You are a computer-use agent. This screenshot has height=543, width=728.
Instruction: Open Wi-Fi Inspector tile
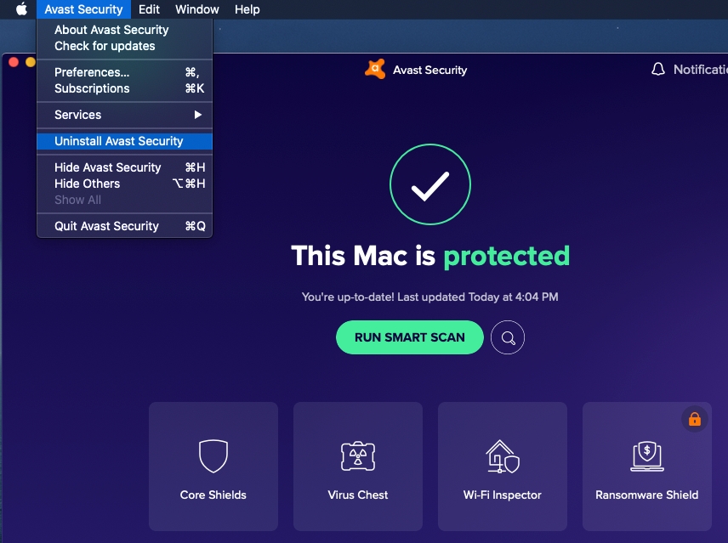point(503,466)
